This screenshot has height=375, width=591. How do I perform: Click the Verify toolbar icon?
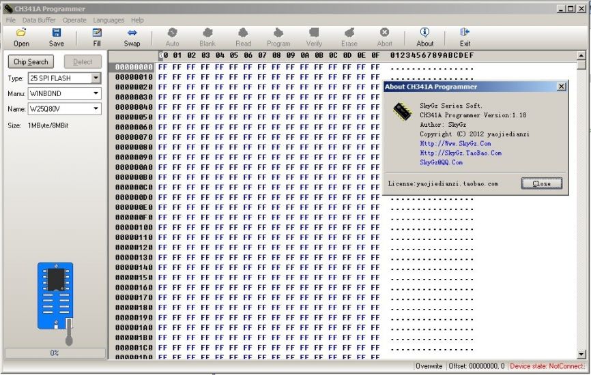(x=314, y=33)
